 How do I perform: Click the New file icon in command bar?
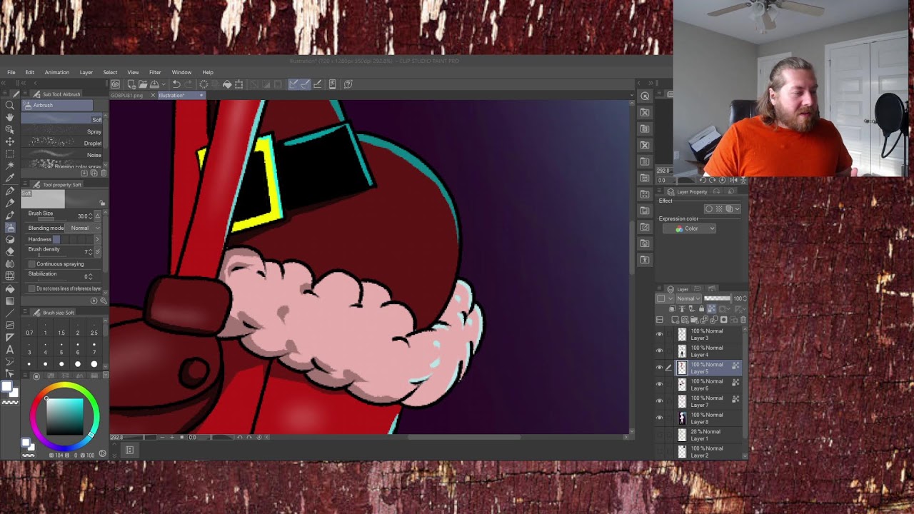tap(131, 84)
